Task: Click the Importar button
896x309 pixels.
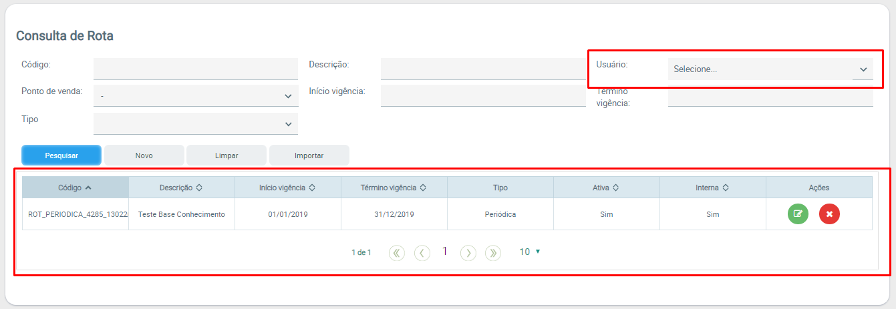Action: pos(309,156)
